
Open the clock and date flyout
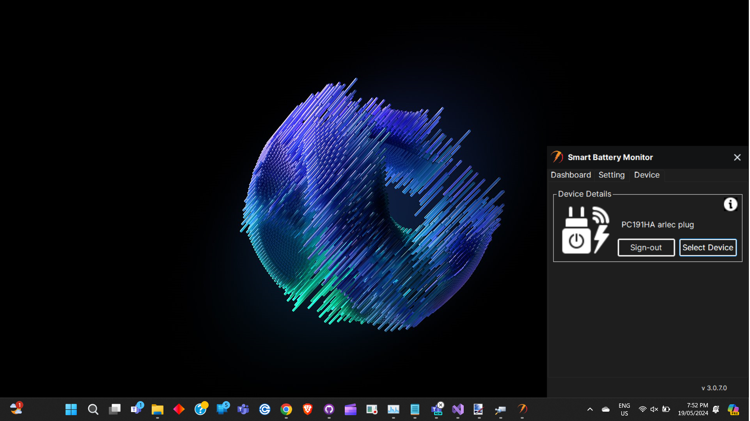(693, 409)
